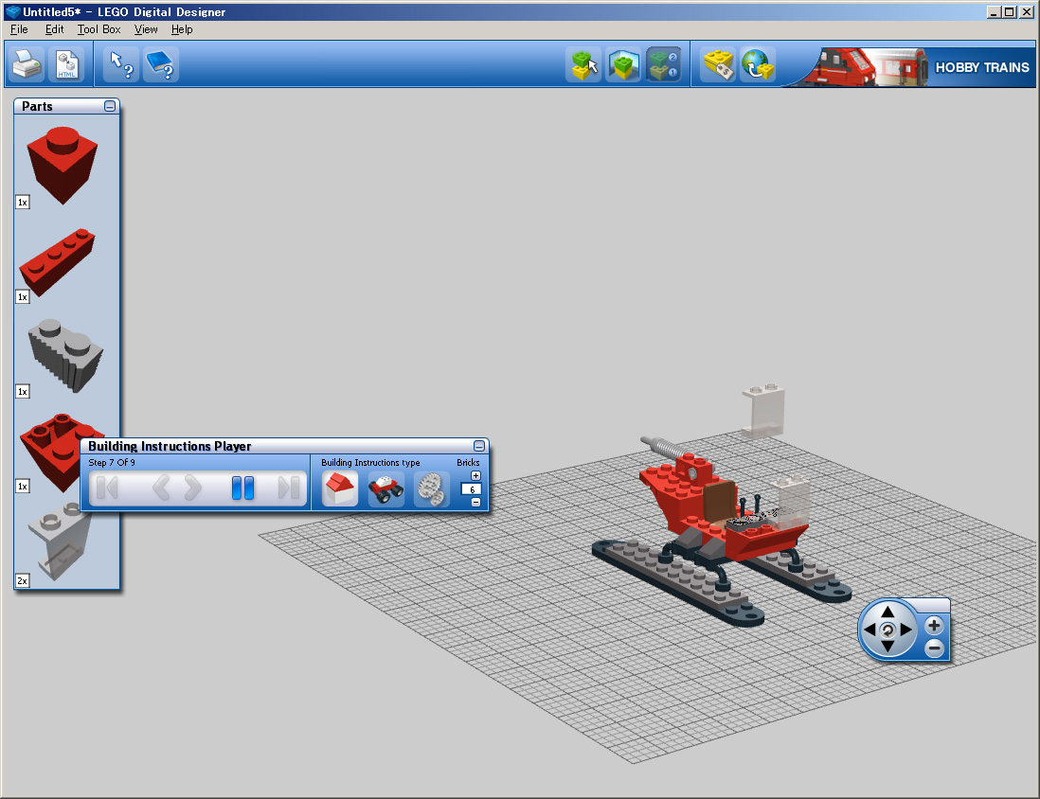Click the HTML export icon
This screenshot has width=1040, height=799.
66,64
